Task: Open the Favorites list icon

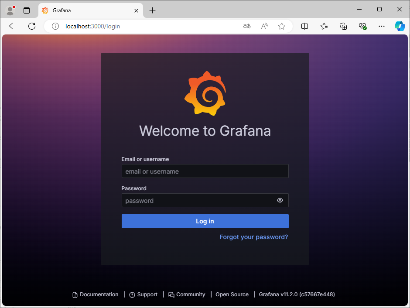Action: pos(324,26)
